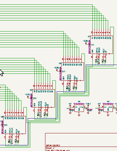Viewport: 117px width, 151px height.
Task: Select the bottom-left shift register chip body
Action: coord(15,125)
